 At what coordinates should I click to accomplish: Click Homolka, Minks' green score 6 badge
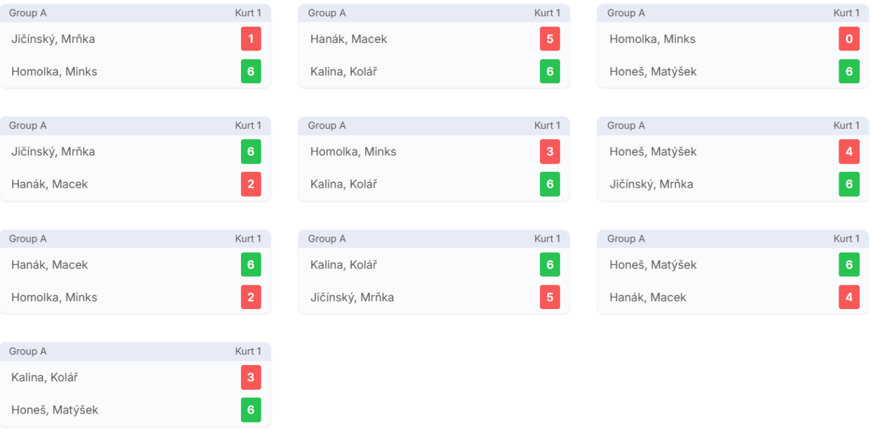pos(251,72)
